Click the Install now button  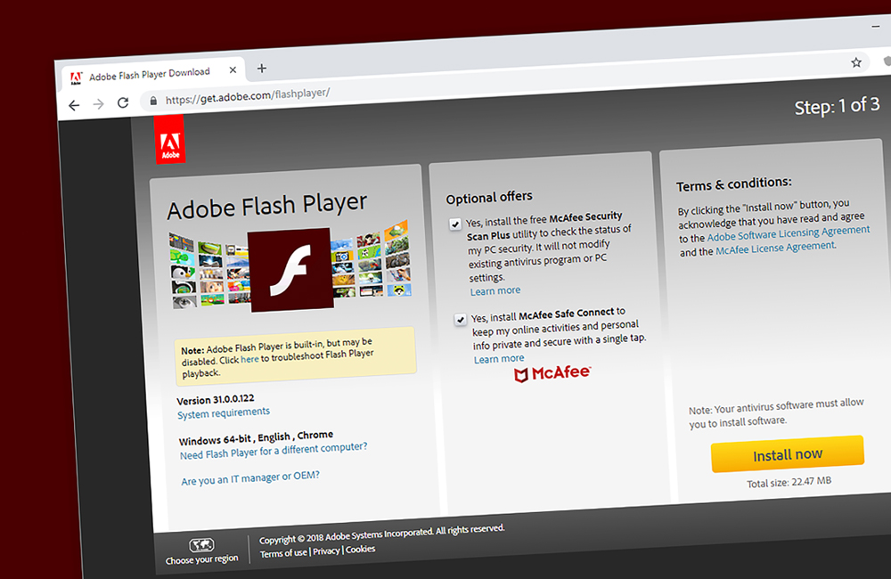point(788,454)
